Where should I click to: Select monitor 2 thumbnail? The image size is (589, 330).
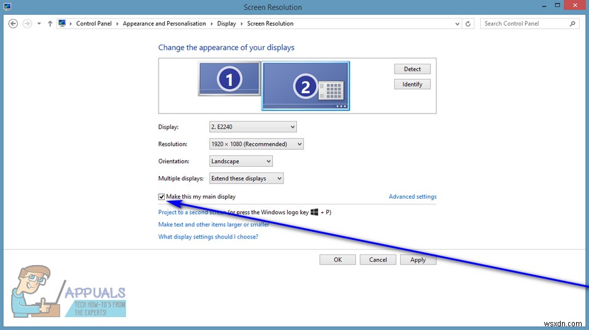(x=306, y=86)
